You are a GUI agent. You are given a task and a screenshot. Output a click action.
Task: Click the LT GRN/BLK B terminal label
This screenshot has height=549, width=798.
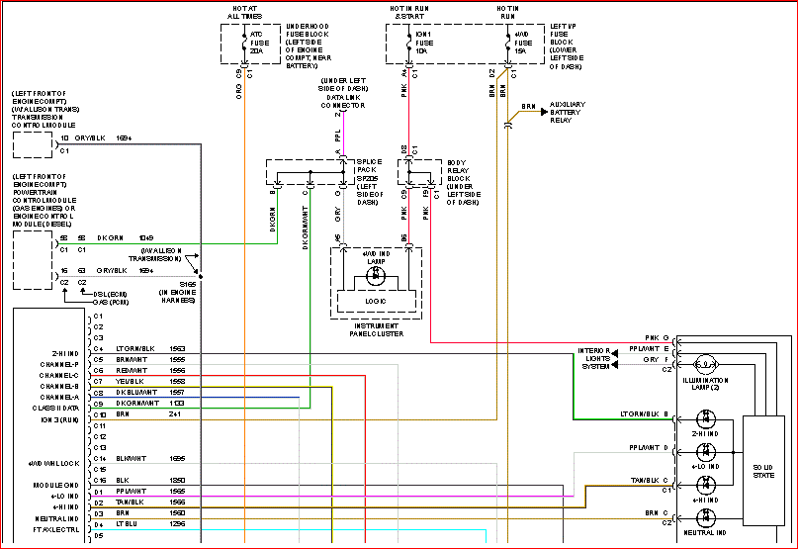click(x=644, y=414)
